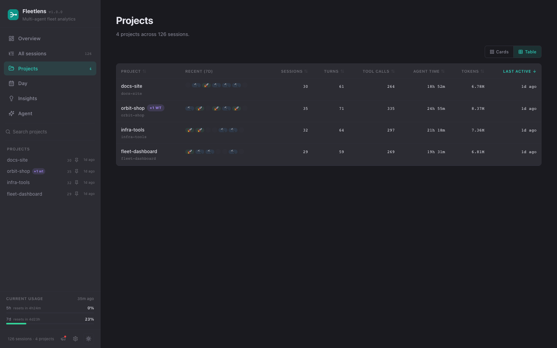Click last hammer badge in infra-tools row
Image resolution: width=557 pixels, height=348 pixels.
(x=233, y=130)
